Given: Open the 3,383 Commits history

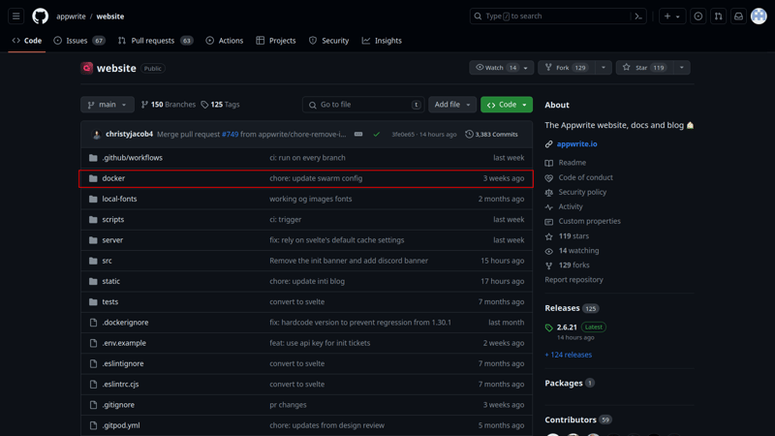Looking at the screenshot, I should 491,134.
